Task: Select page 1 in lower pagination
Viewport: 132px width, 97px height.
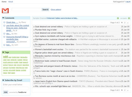Action: (122, 90)
